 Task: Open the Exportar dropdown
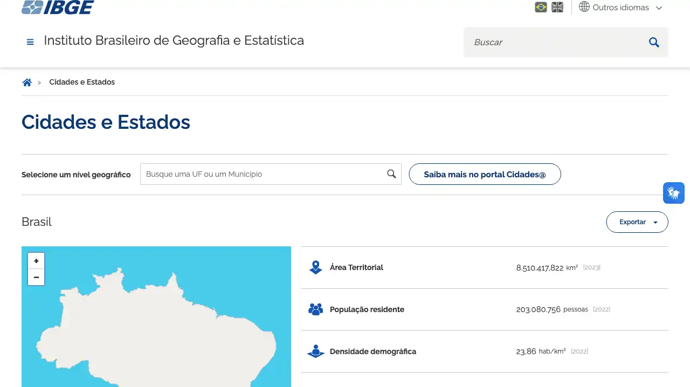637,222
